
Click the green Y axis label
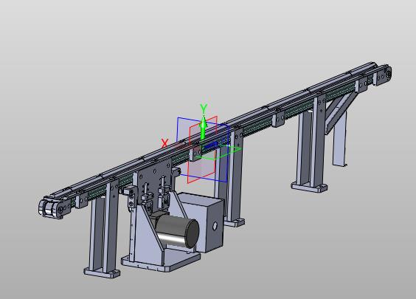click(204, 109)
